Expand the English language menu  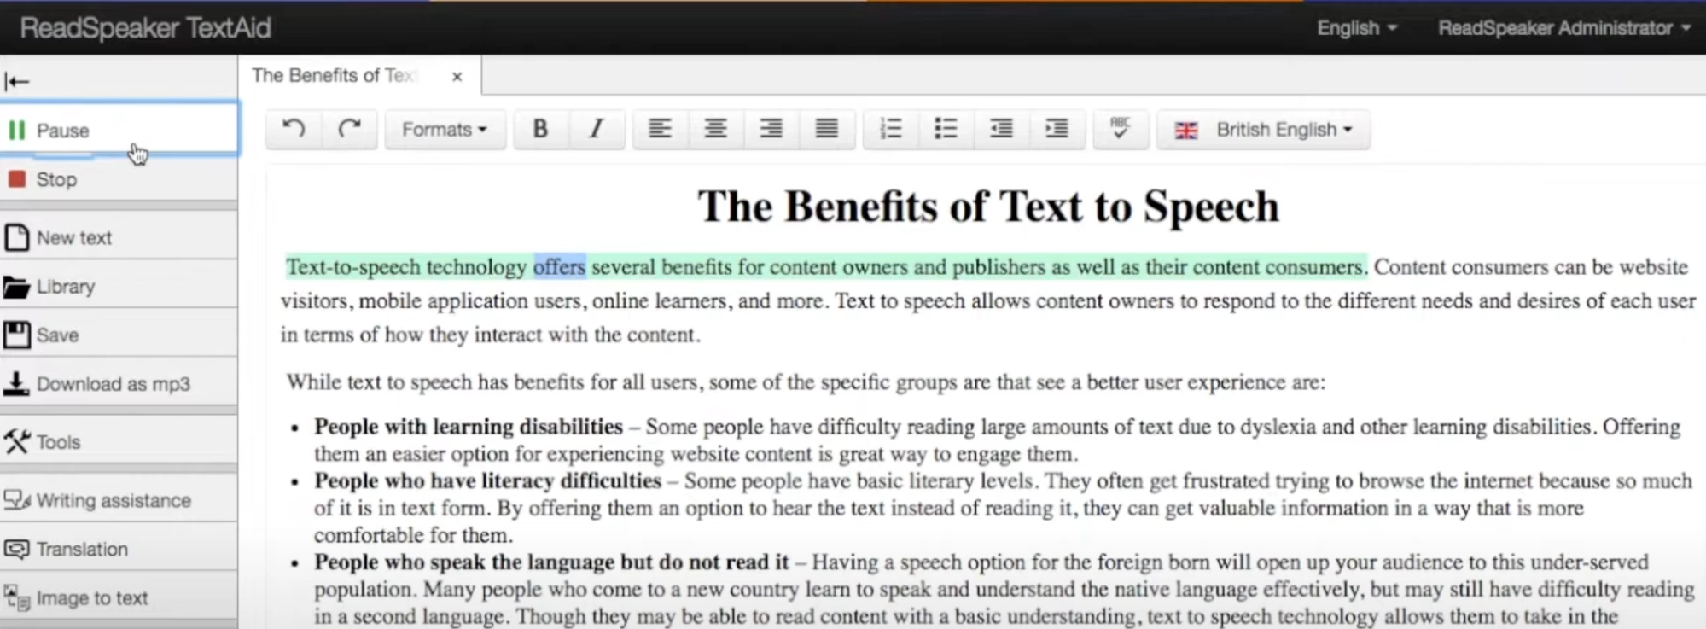coord(1356,28)
